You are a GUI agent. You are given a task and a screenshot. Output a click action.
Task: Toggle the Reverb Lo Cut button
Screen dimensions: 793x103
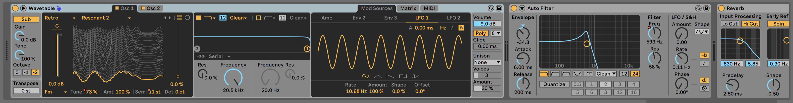tap(729, 24)
